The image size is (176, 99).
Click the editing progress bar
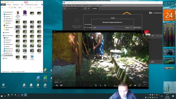(x=111, y=28)
